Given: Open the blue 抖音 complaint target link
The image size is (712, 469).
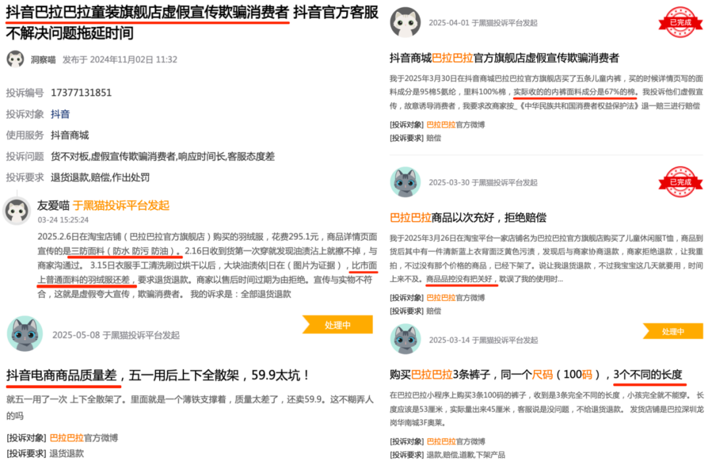Looking at the screenshot, I should [x=60, y=114].
